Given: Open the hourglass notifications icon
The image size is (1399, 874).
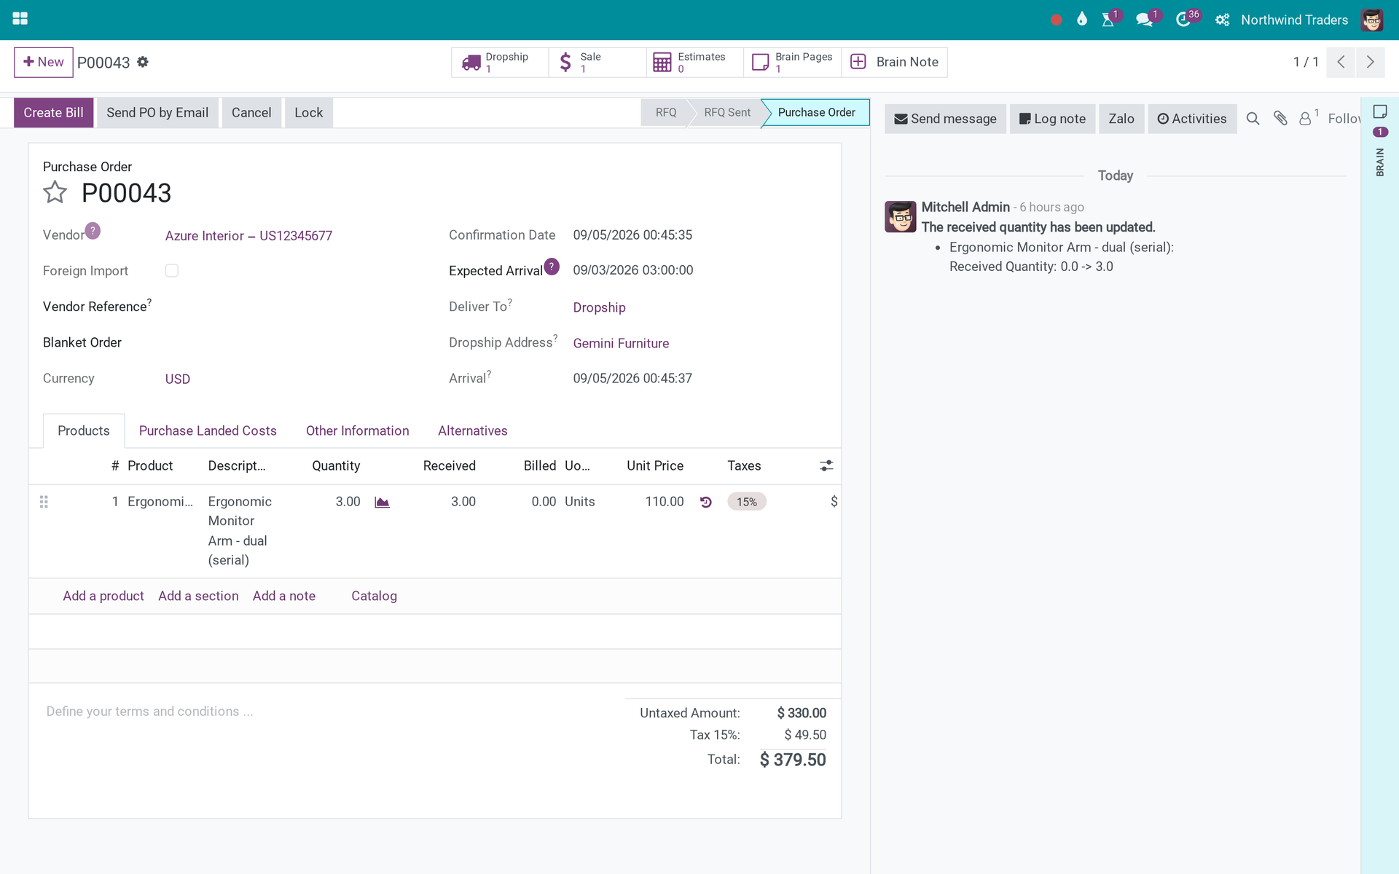Looking at the screenshot, I should pyautogui.click(x=1108, y=20).
